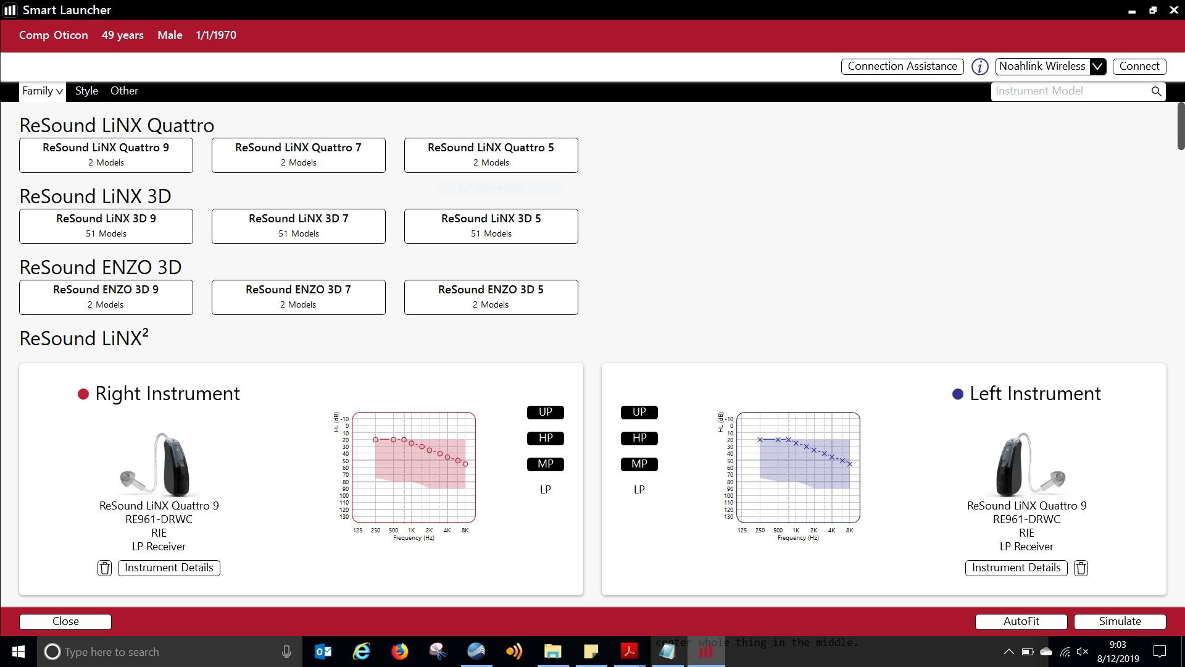Click the connection info icon

[979, 67]
